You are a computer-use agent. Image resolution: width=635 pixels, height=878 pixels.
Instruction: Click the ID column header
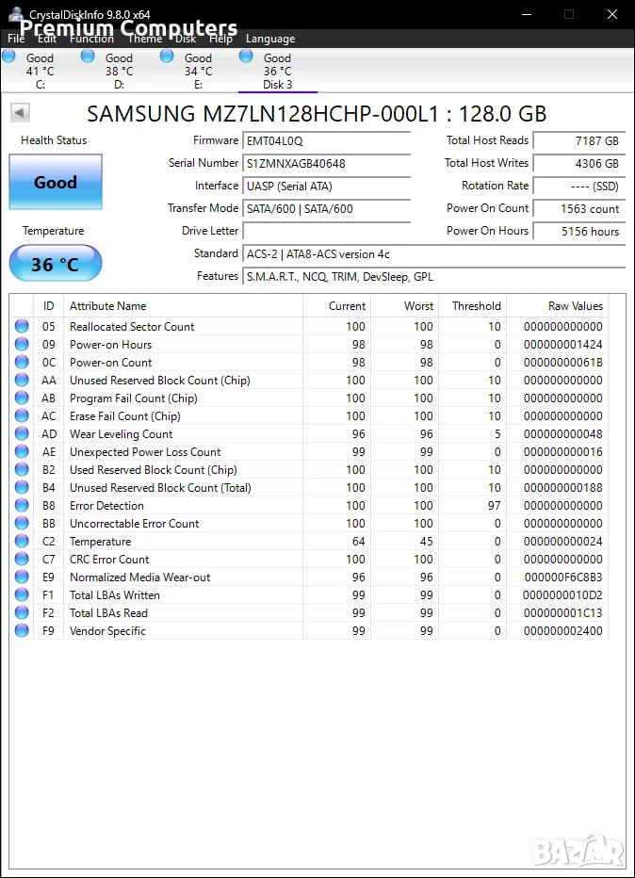[49, 306]
